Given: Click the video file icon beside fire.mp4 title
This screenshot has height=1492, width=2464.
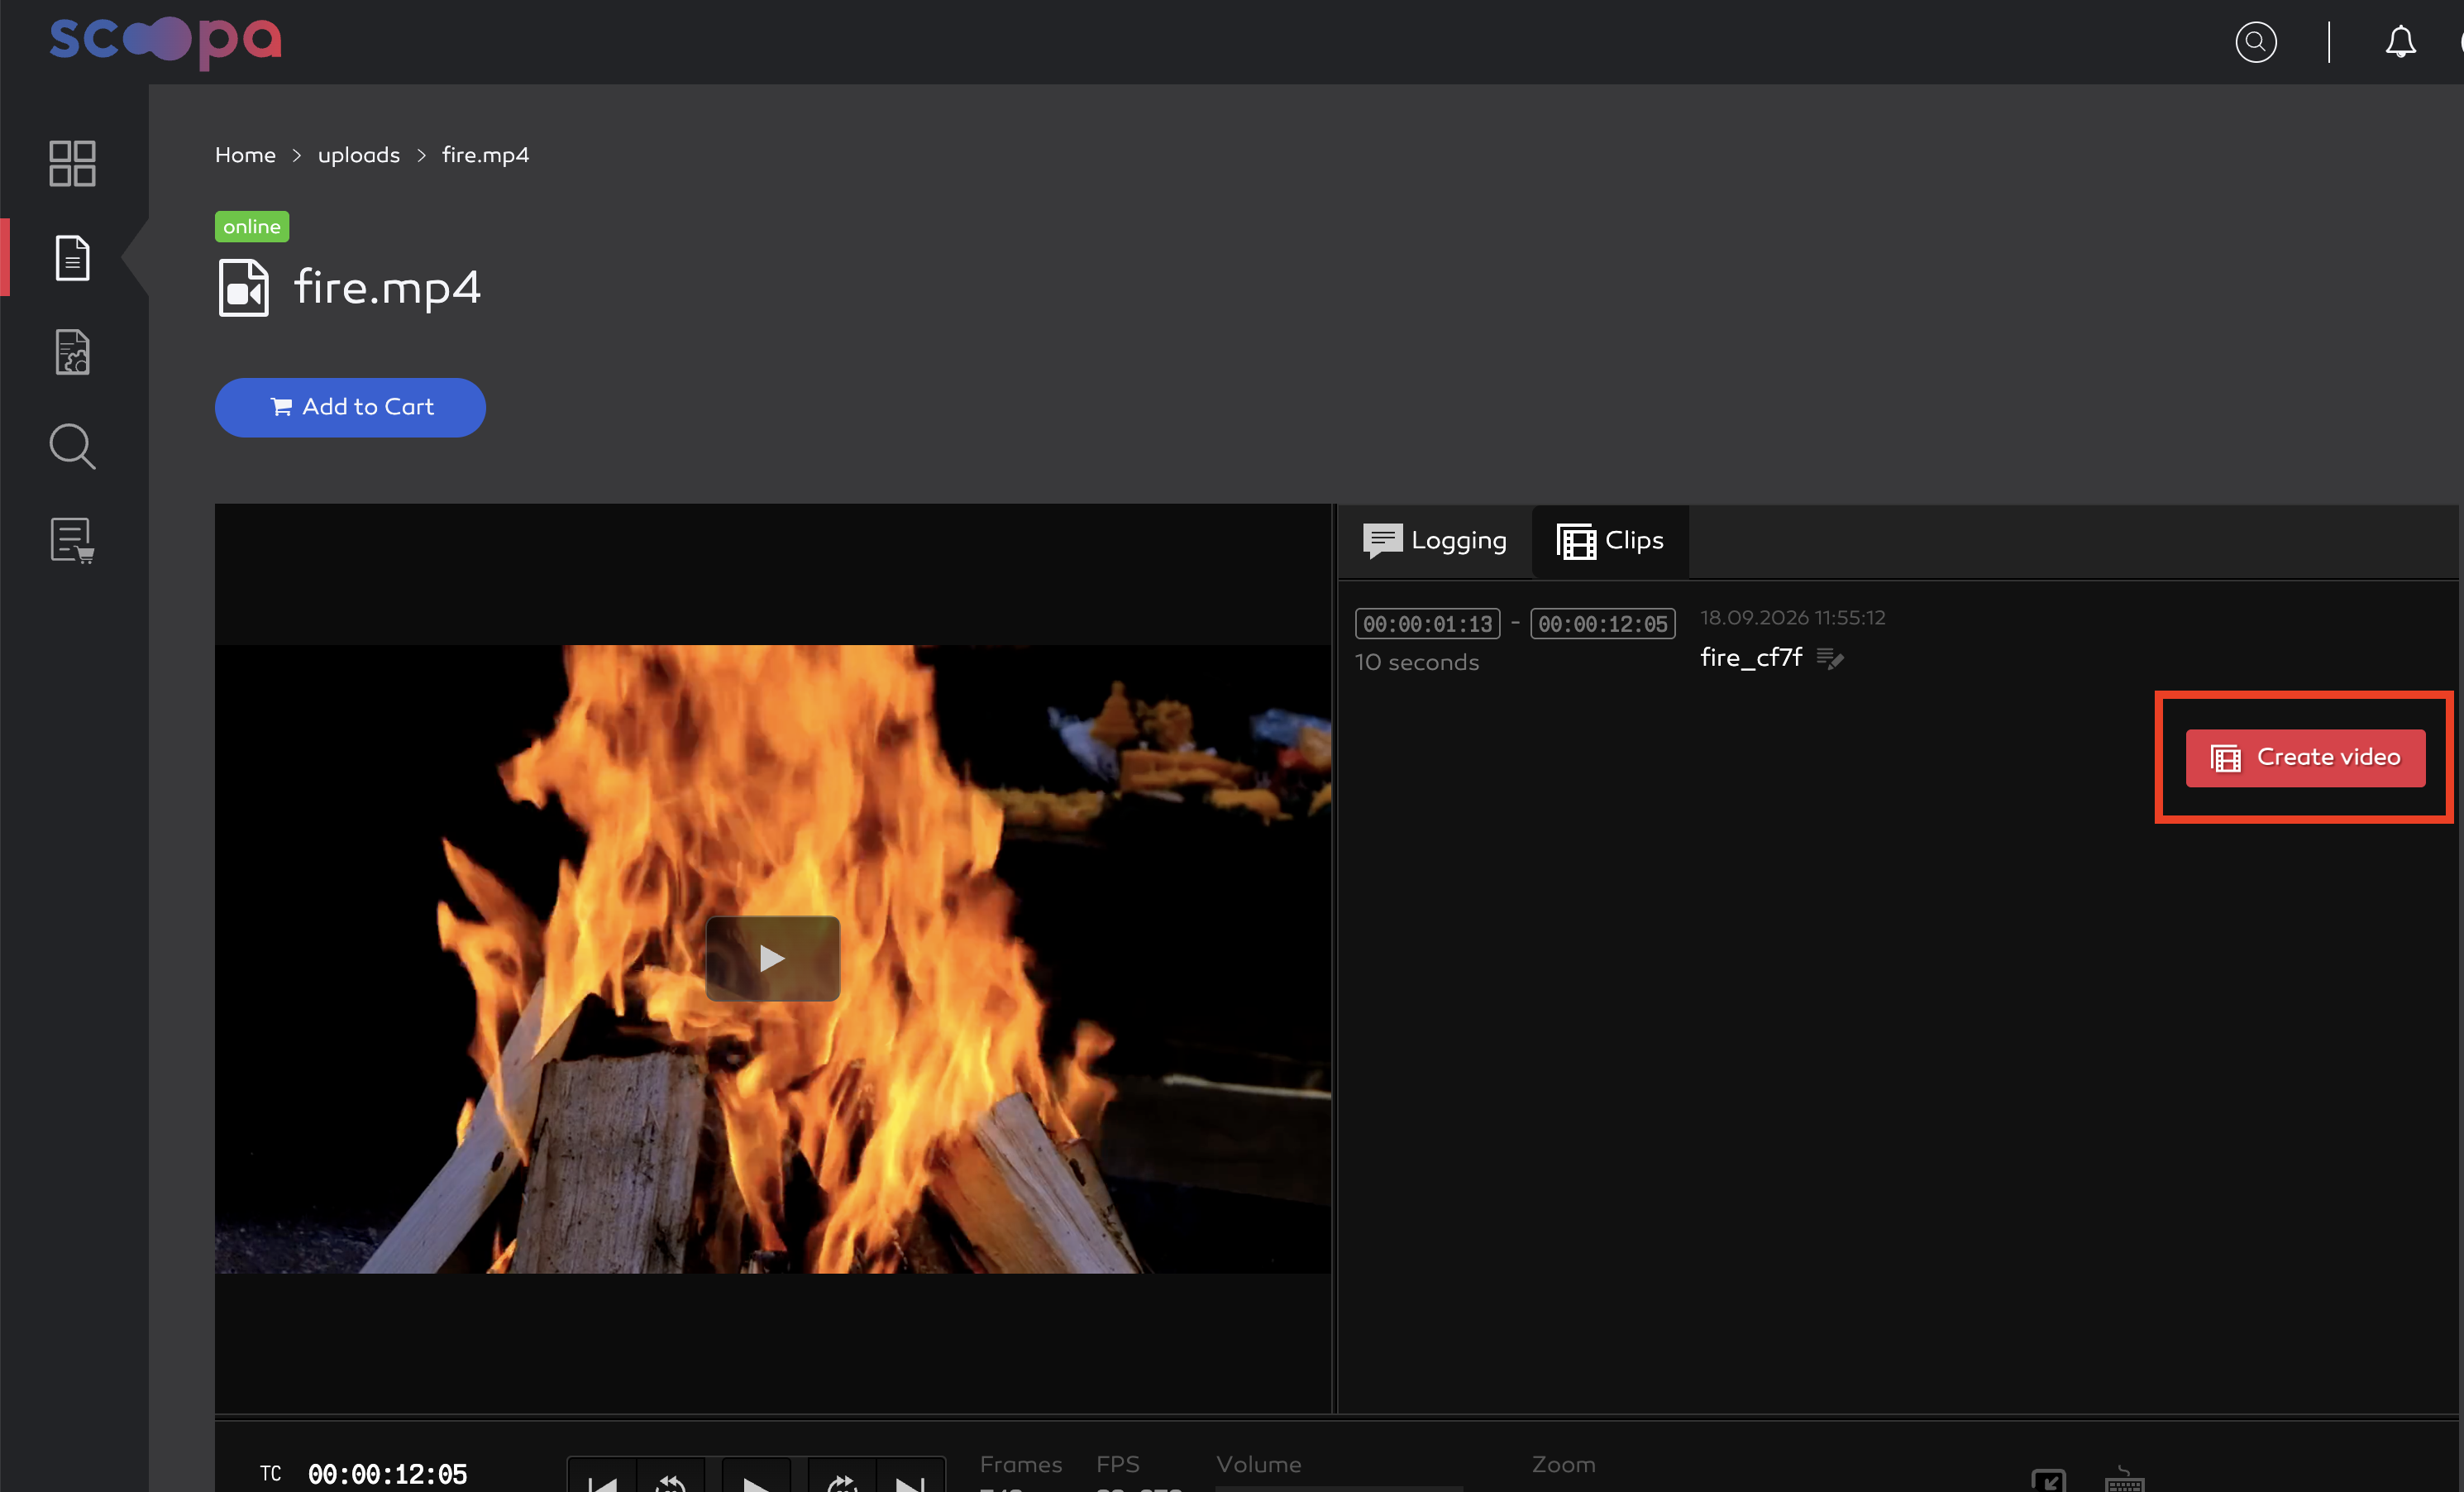Looking at the screenshot, I should tap(243, 288).
